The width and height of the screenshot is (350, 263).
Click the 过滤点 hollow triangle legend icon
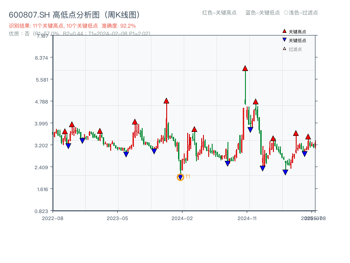click(x=284, y=48)
